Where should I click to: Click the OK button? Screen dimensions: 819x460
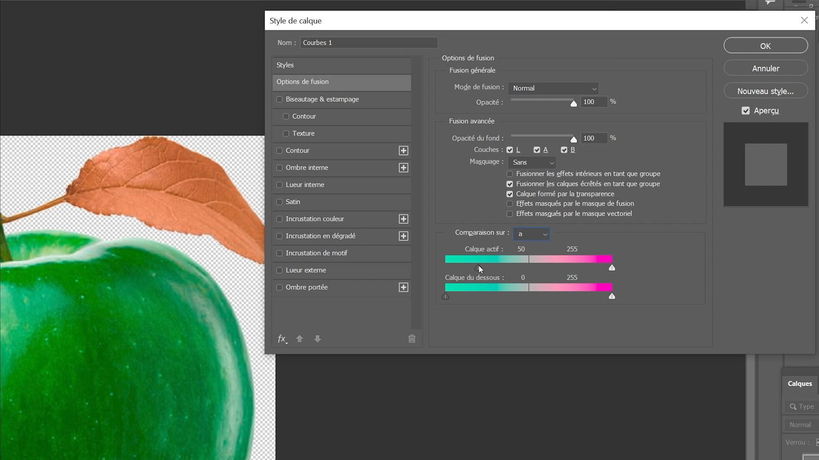pos(766,46)
